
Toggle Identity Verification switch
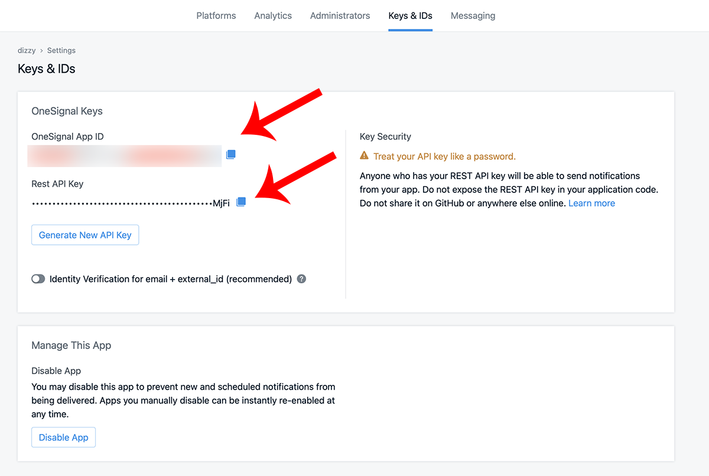pos(38,279)
